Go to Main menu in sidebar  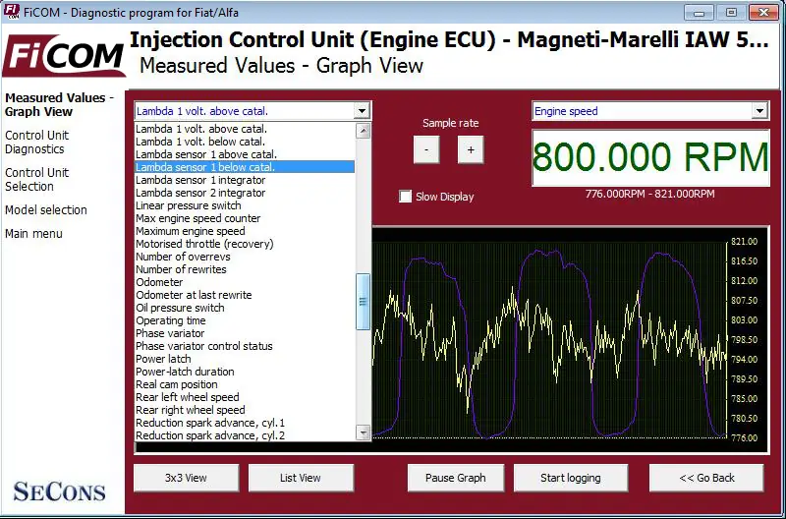(x=33, y=234)
